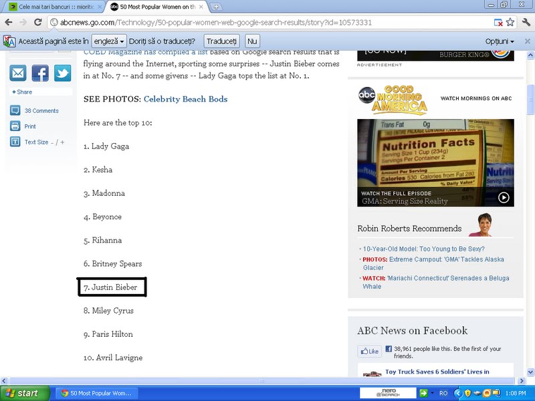This screenshot has width=535, height=401.
Task: Open the engleză language dropdown
Action: (109, 41)
